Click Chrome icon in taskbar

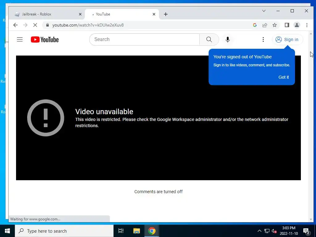click(x=152, y=231)
